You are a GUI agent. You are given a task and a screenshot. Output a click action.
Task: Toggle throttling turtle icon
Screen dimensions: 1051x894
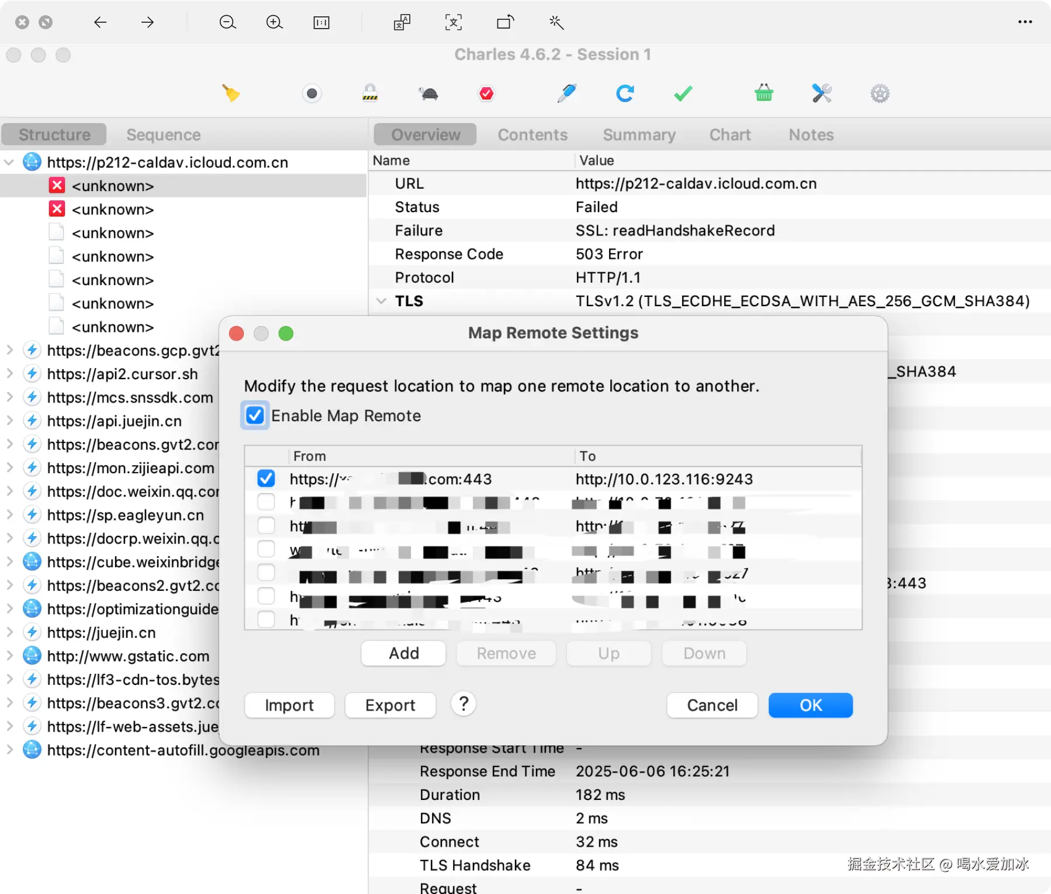pyautogui.click(x=428, y=93)
